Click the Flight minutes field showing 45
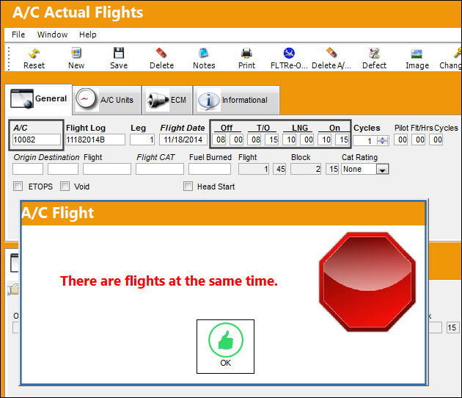This screenshot has width=462, height=398. click(279, 169)
